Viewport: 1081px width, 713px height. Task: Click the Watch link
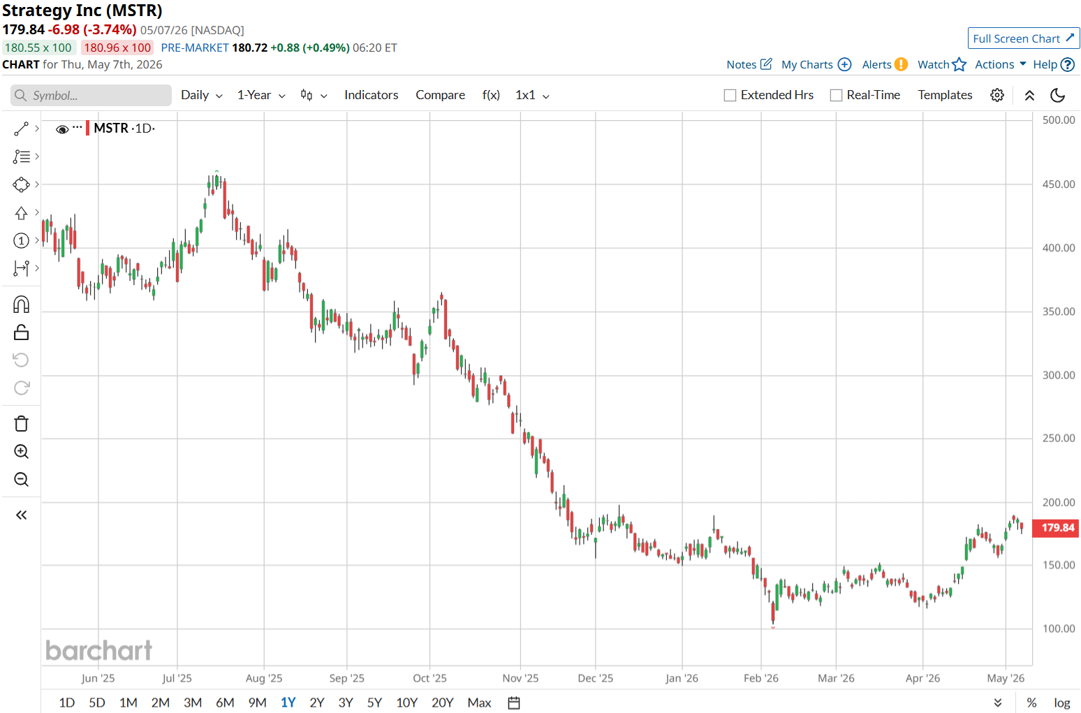pos(933,64)
